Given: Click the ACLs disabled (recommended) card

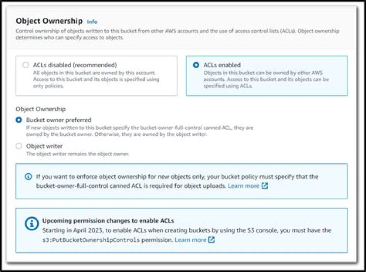Looking at the screenshot, I should point(97,76).
